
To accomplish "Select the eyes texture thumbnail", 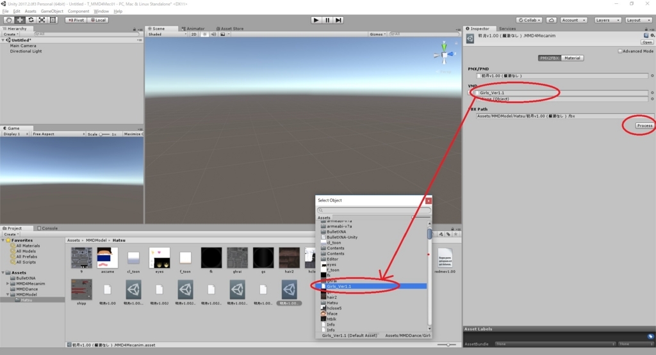I will [x=160, y=258].
